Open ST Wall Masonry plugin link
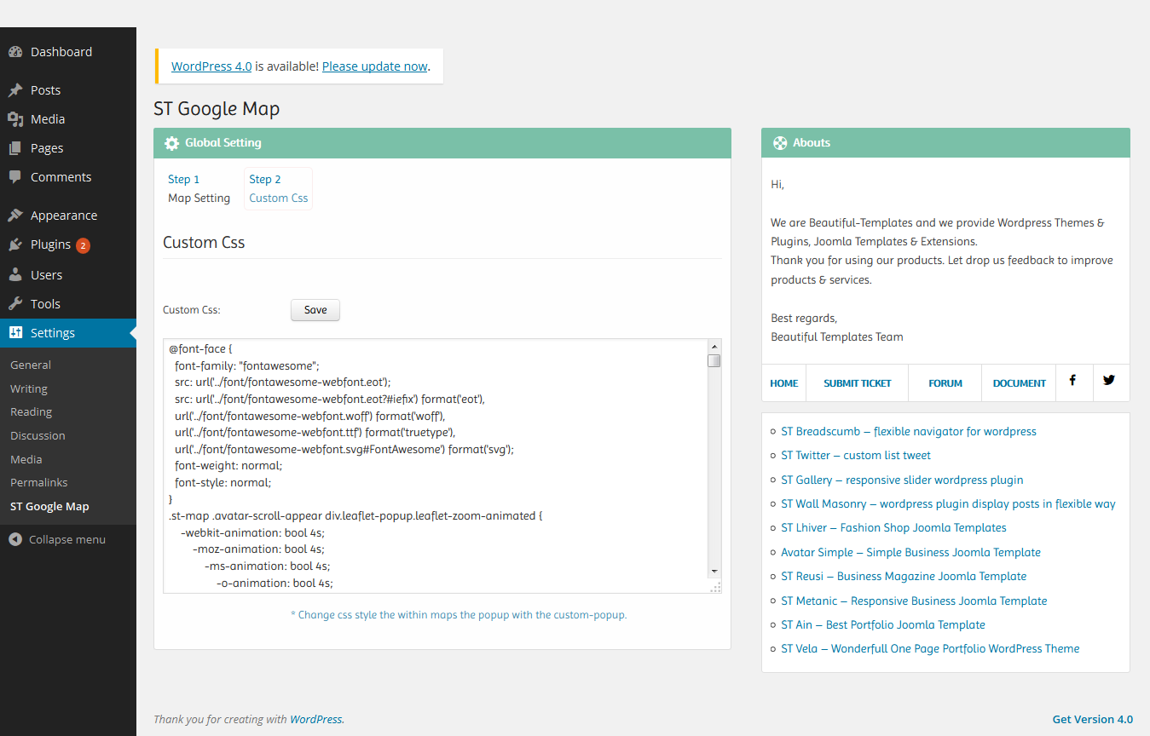The height and width of the screenshot is (736, 1150). [948, 504]
